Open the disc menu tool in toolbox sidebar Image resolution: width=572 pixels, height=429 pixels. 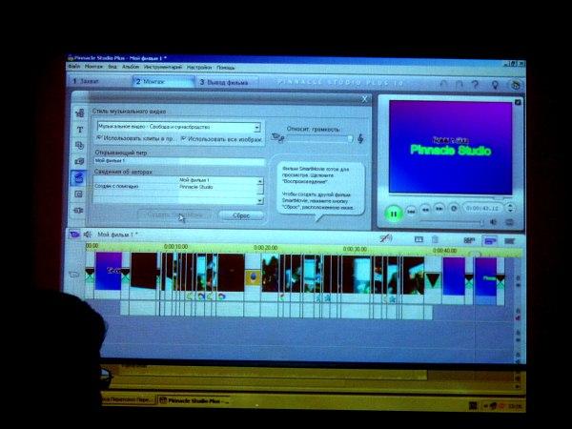coord(79,146)
